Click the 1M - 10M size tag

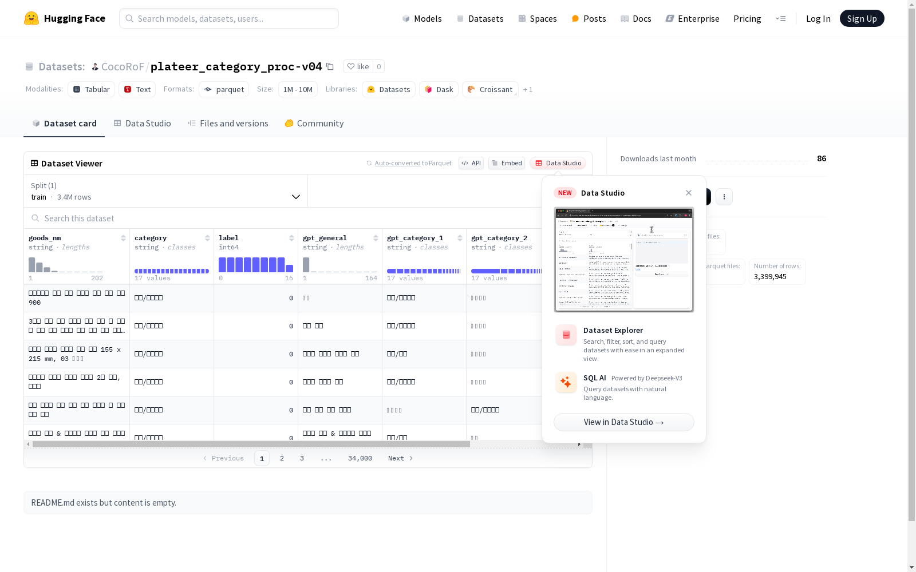click(298, 89)
